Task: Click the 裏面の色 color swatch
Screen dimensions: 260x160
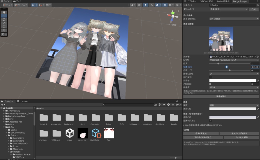Action: (x=233, y=109)
